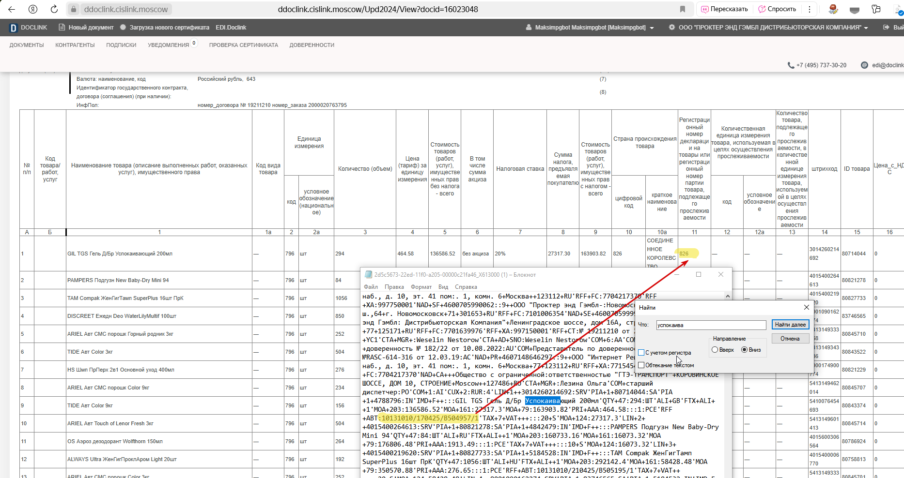Viewport: 904px width, 478px height.
Task: Click the browser back arrow
Action: click(x=12, y=9)
